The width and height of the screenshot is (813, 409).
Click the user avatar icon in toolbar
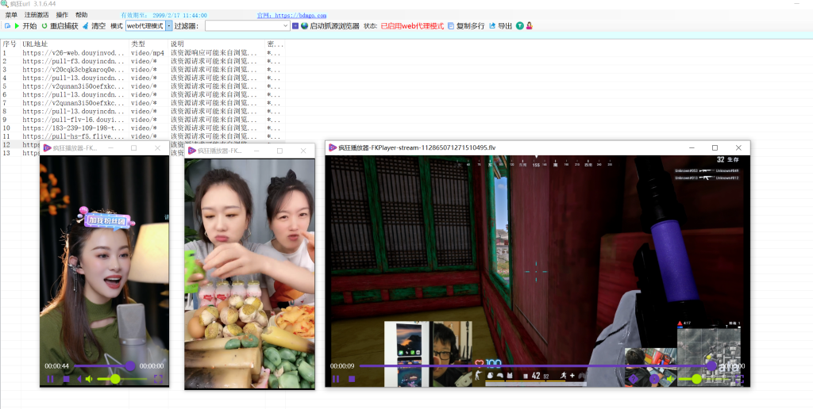click(530, 26)
